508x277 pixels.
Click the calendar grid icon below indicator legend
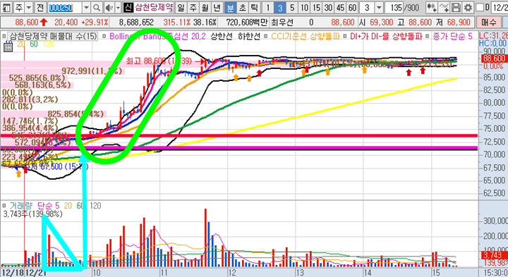(8, 47)
